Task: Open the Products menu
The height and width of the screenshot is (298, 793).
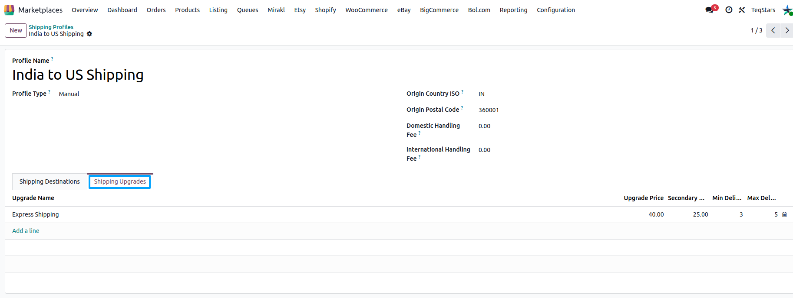Action: pos(187,10)
